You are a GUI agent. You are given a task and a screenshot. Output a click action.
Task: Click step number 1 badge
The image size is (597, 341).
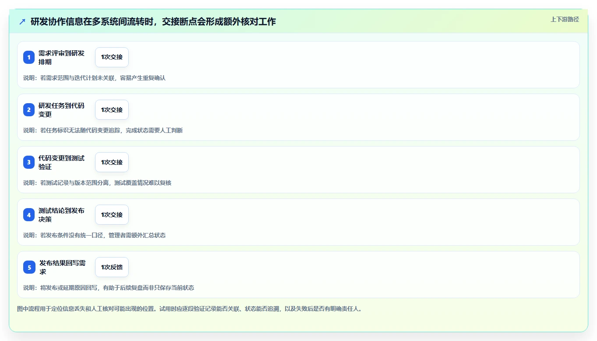point(29,57)
